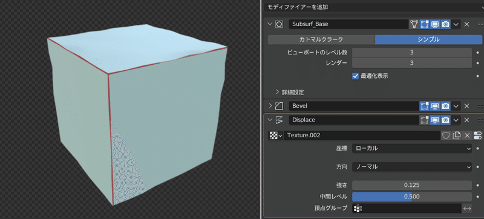Open the モディファイアーを追加 menu

coord(373,7)
